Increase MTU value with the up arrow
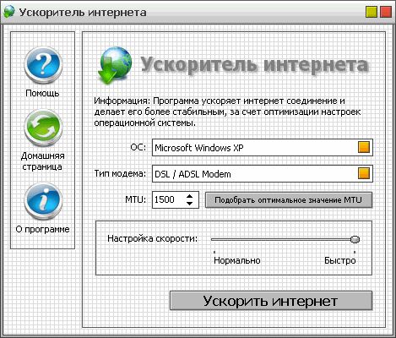Viewport: 396px width, 338px height. click(x=190, y=196)
